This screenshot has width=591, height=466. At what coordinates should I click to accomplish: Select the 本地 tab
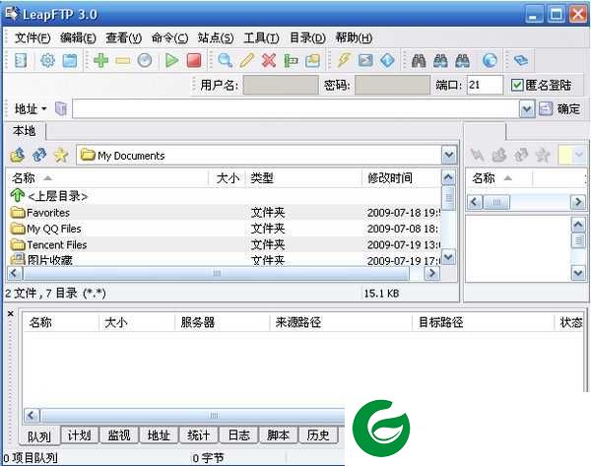pos(24,130)
